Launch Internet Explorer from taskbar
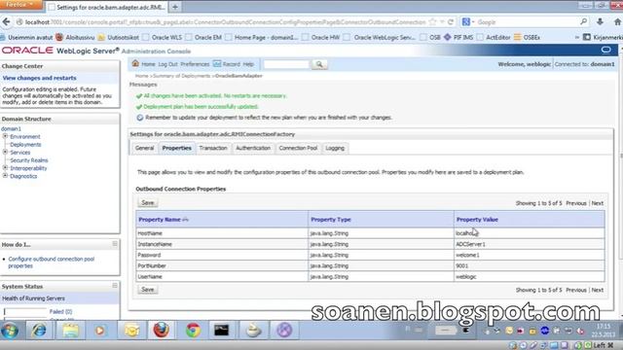Viewport: 623px width, 350px height. [x=39, y=331]
